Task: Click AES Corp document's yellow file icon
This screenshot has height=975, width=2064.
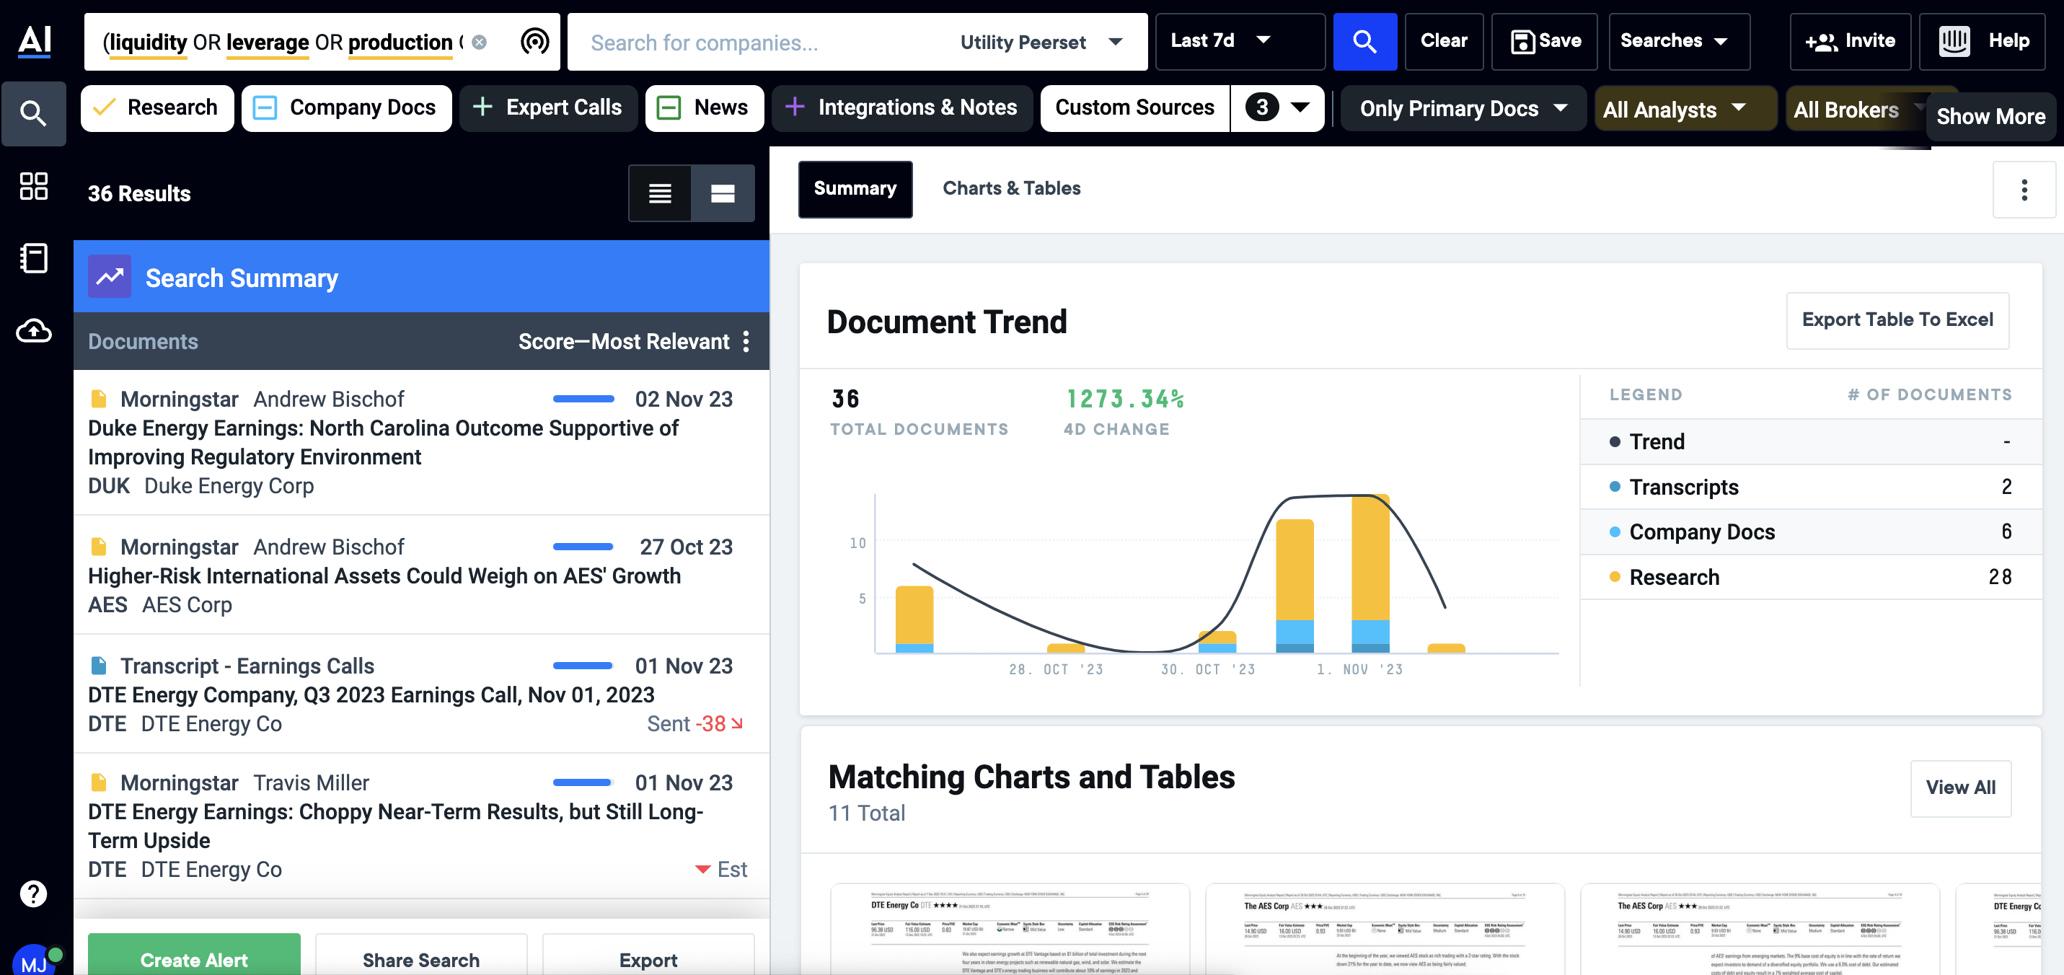Action: click(x=99, y=547)
